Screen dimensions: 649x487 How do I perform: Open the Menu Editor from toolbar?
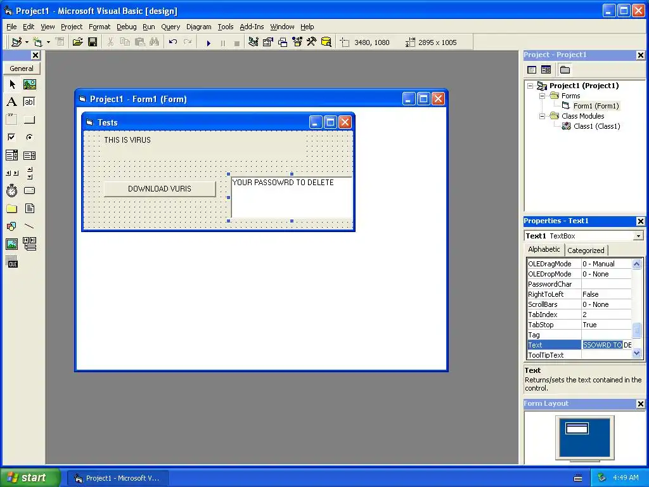click(x=60, y=42)
